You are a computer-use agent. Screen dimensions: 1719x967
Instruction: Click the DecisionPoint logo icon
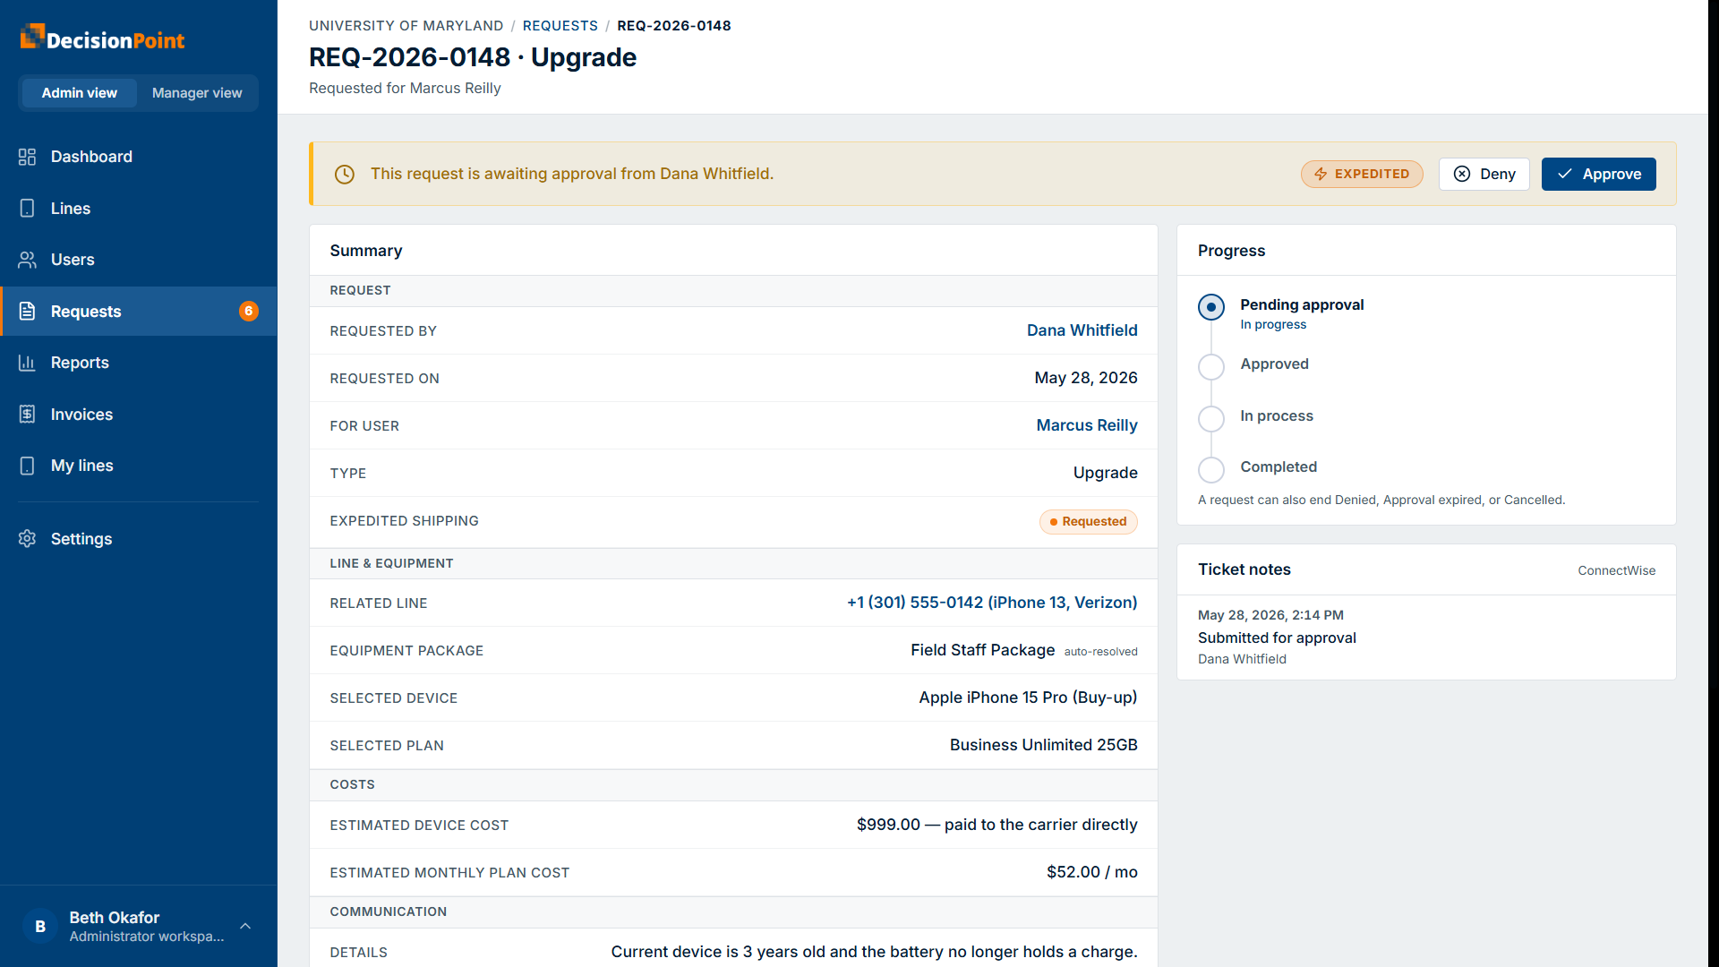[31, 36]
